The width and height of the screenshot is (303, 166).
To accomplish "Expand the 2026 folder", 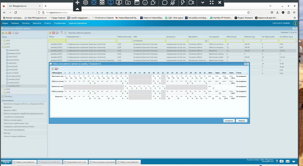I will [2, 89].
